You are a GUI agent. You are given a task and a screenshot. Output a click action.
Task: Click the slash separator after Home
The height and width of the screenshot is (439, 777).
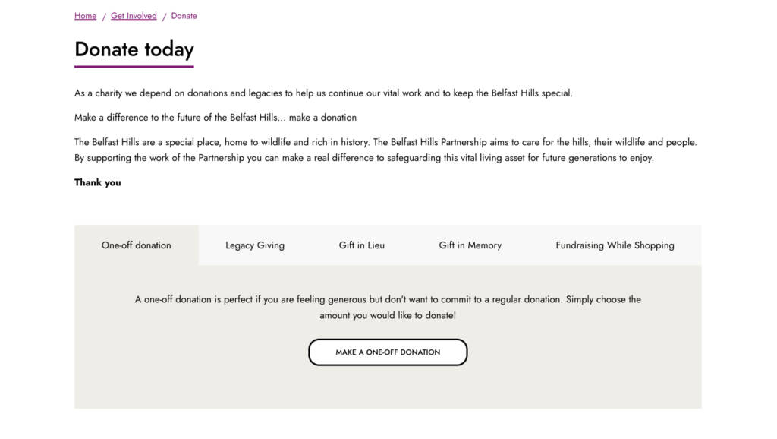pos(104,17)
